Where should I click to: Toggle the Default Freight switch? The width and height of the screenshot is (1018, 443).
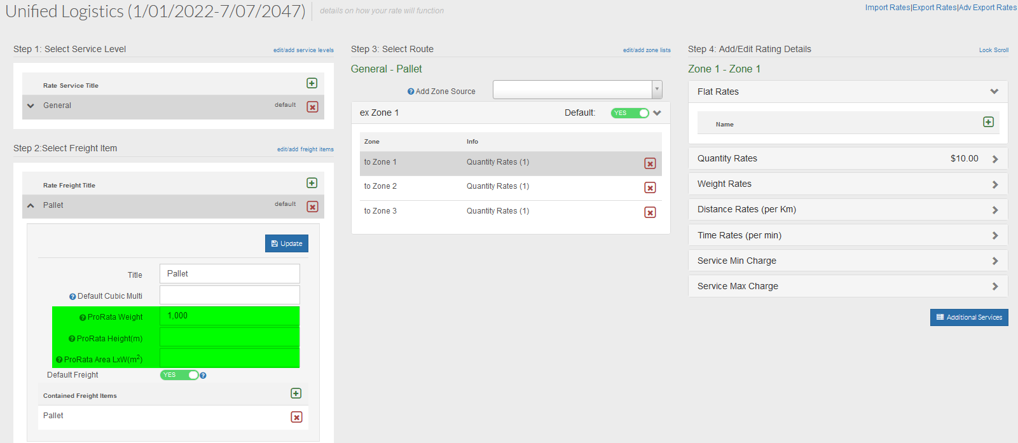(x=179, y=375)
